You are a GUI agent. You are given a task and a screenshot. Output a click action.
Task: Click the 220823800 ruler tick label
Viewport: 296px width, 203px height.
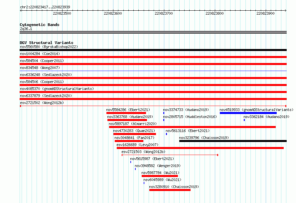tap(215, 13)
